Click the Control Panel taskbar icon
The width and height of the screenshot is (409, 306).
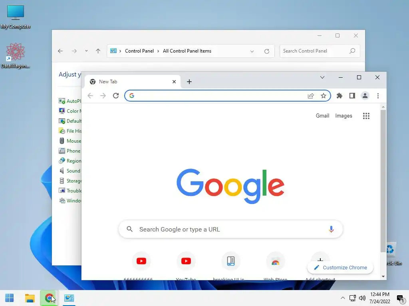[69, 298]
